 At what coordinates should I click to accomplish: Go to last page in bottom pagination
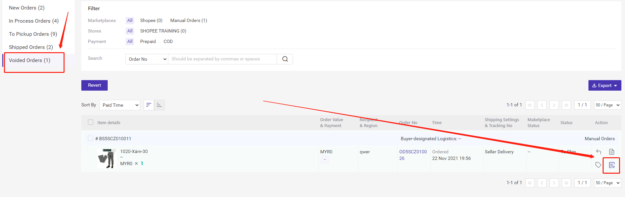pyautogui.click(x=566, y=183)
